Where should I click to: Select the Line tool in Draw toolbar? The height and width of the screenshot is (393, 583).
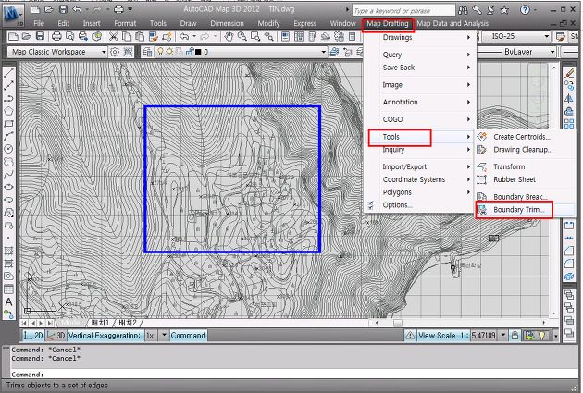click(8, 73)
